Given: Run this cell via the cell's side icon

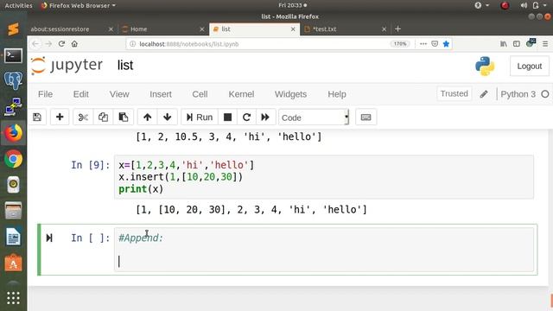Looking at the screenshot, I should coord(49,238).
